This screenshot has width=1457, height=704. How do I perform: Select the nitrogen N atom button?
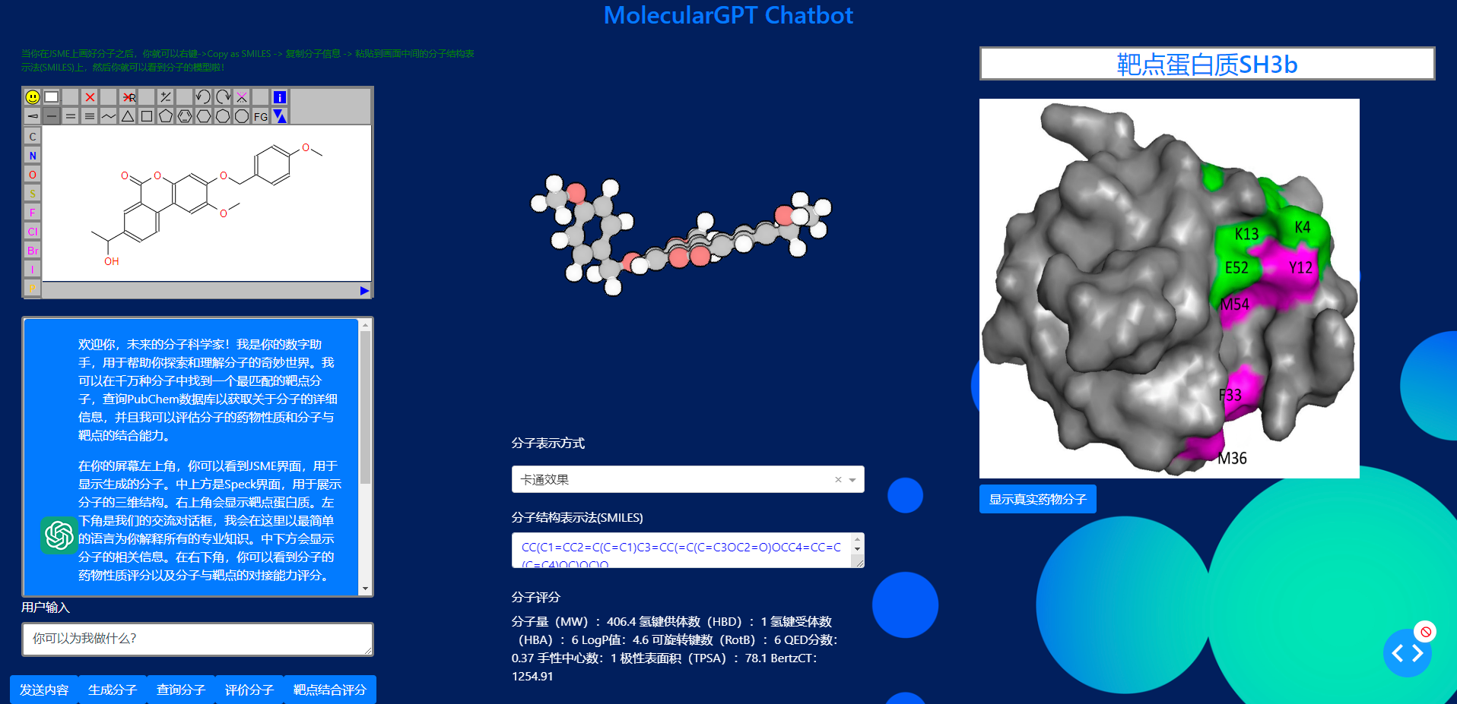(x=33, y=156)
